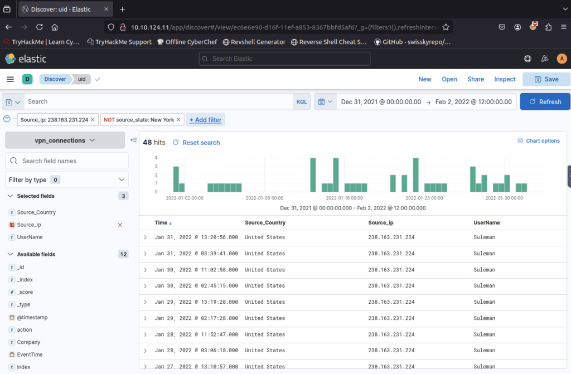
Task: Click the Share menu item
Action: click(x=476, y=79)
